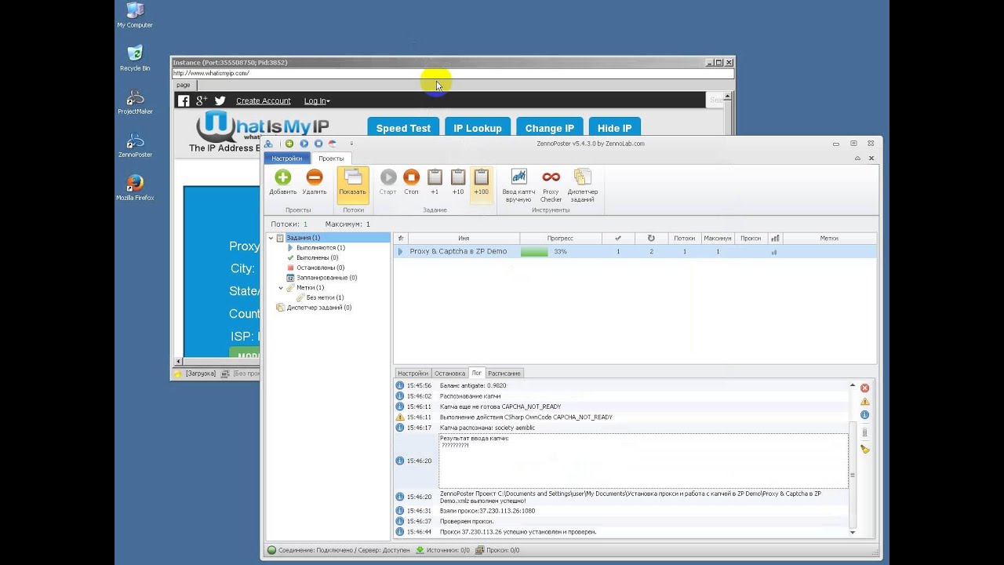Select the Лог tab
Viewport: 1004px width, 565px height.
[477, 374]
